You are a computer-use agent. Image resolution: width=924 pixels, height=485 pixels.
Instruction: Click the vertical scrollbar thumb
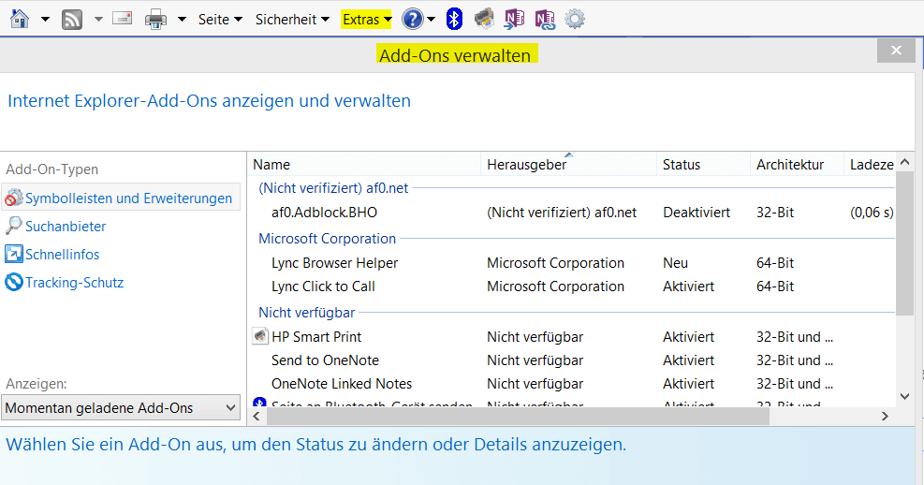pyautogui.click(x=905, y=244)
